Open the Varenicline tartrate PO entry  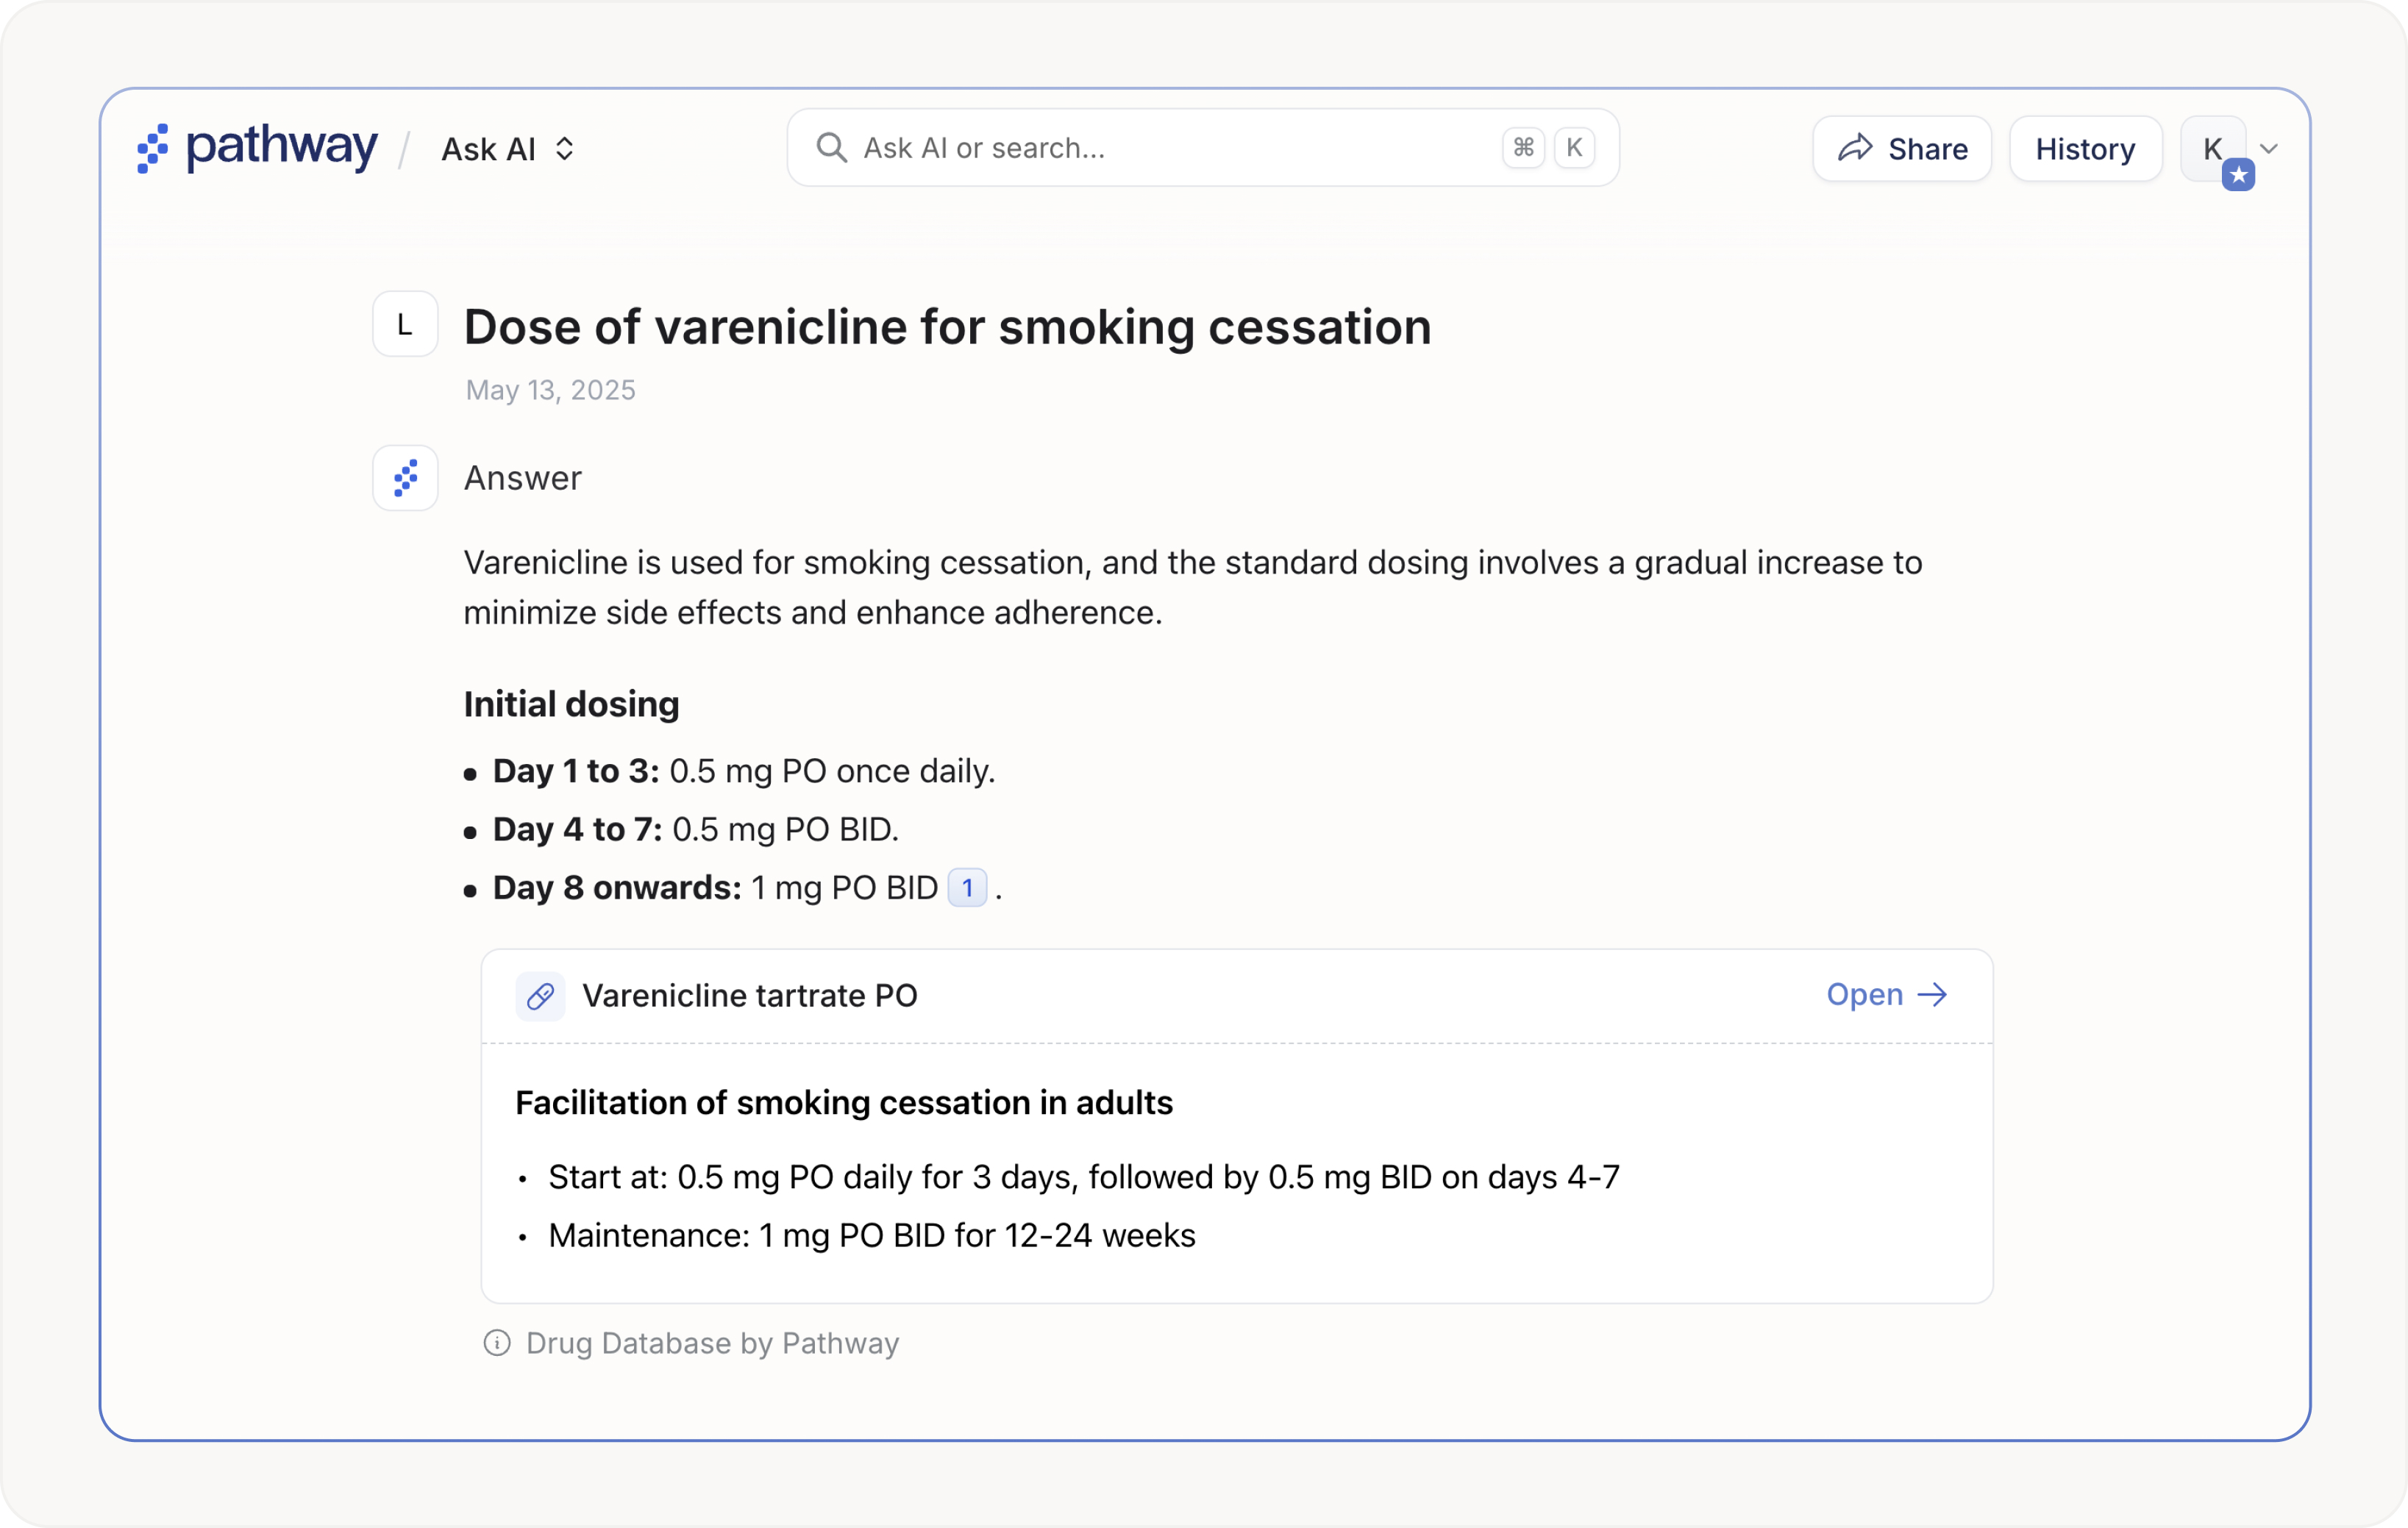coord(1864,995)
